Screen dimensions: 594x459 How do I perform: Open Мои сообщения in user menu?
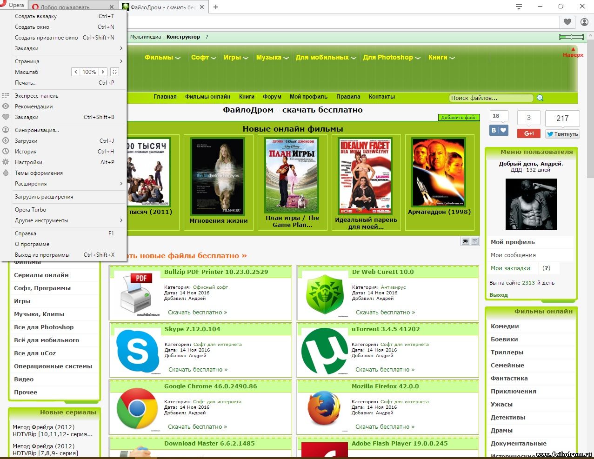[513, 255]
